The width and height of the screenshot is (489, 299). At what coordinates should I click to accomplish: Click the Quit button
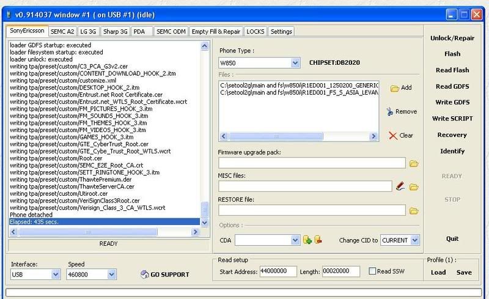point(452,238)
